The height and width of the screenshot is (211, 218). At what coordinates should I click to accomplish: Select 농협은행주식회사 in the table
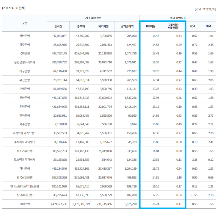tap(25, 62)
